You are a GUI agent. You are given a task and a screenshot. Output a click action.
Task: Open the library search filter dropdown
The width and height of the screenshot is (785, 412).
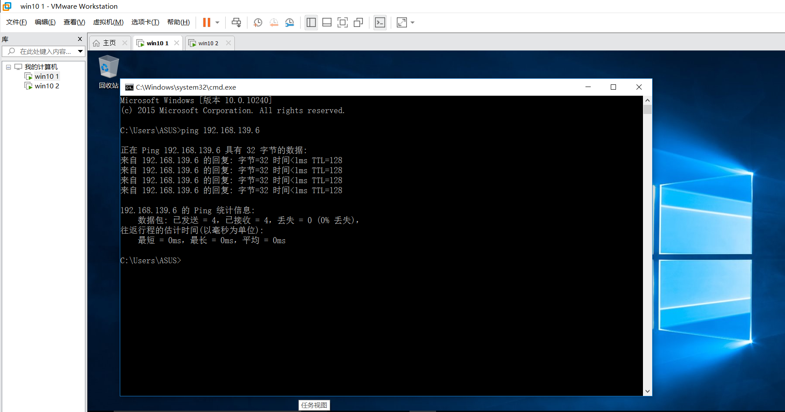[81, 51]
